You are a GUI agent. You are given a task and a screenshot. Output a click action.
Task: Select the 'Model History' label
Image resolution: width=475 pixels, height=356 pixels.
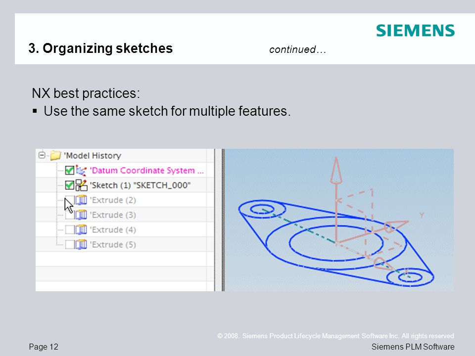coord(93,156)
